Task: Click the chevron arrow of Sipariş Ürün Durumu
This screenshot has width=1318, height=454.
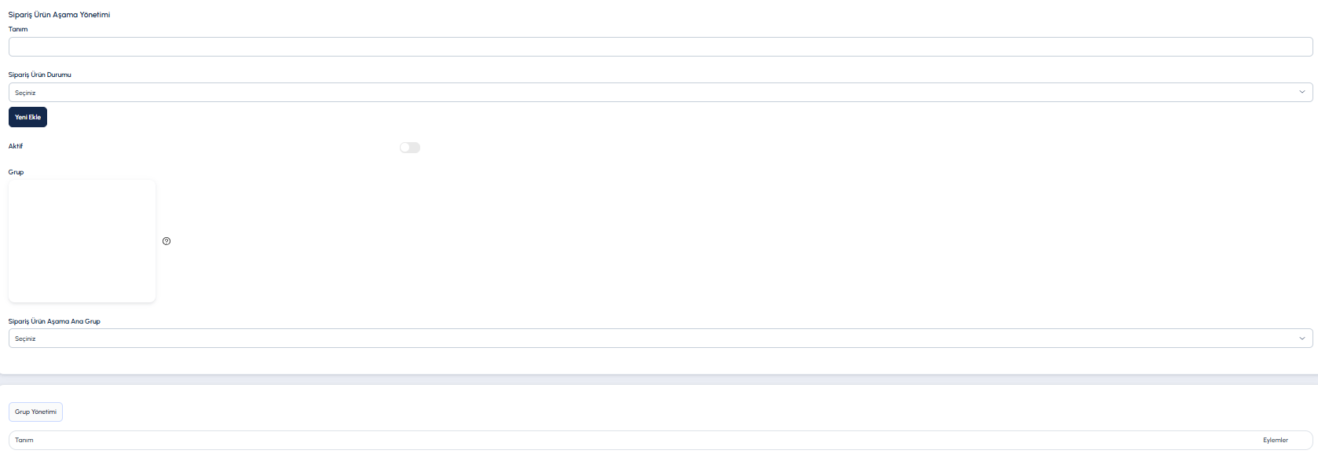Action: pyautogui.click(x=1302, y=92)
